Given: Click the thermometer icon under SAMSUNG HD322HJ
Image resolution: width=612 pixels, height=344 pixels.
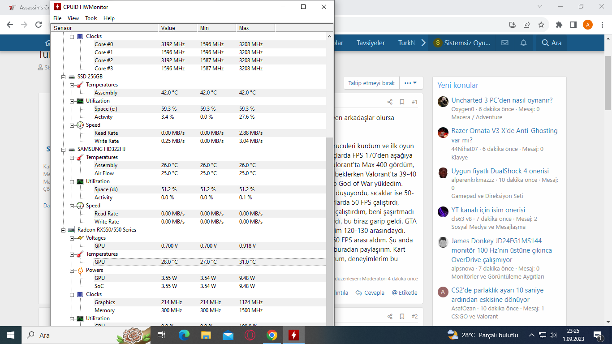Looking at the screenshot, I should click(x=80, y=157).
